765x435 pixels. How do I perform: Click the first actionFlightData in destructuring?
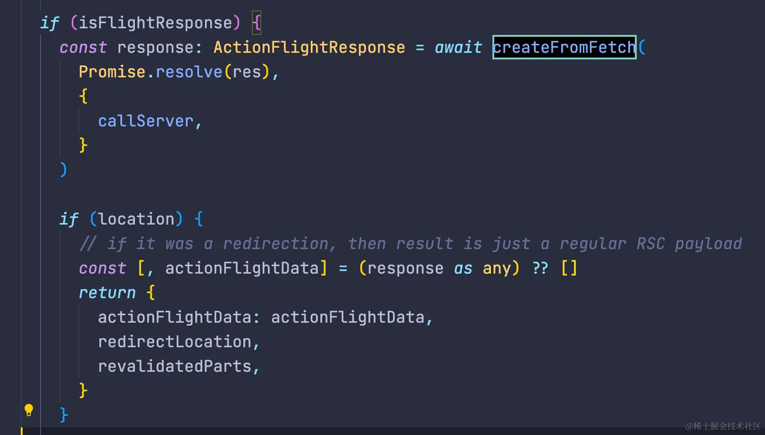pos(242,268)
